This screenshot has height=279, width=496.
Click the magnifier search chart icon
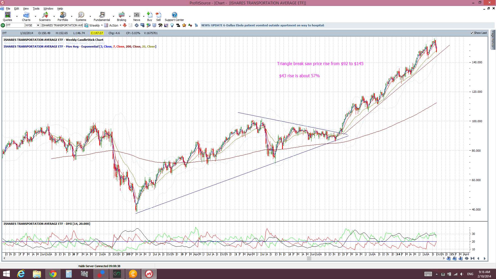coord(148,25)
